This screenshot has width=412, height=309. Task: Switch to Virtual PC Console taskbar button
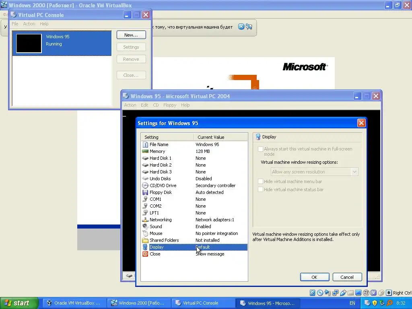coord(203,303)
